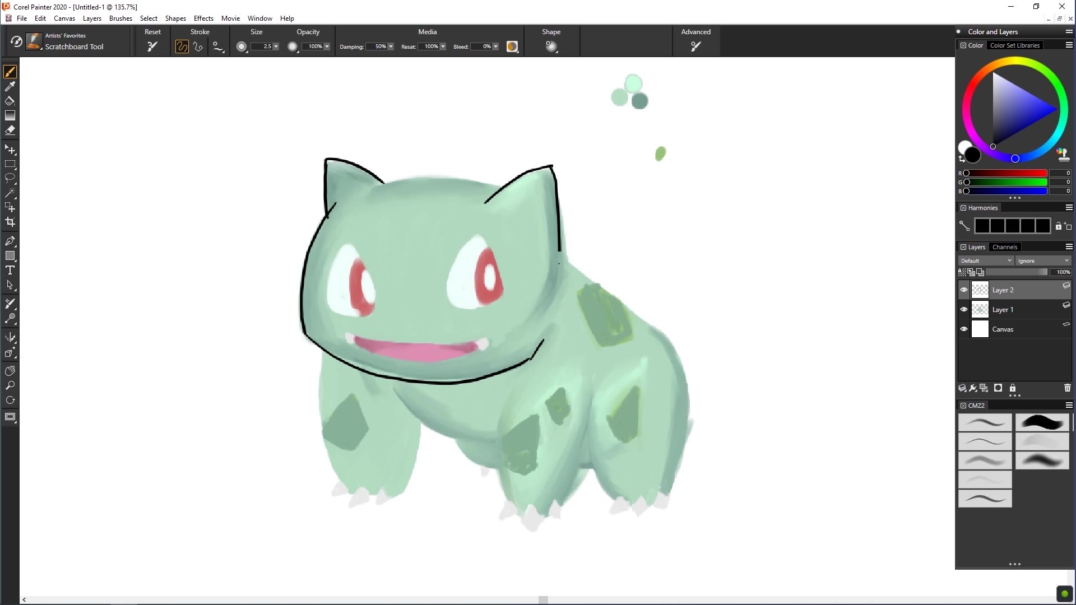Screen dimensions: 1076x605
Task: Select the Dropper tool
Action: [10, 87]
